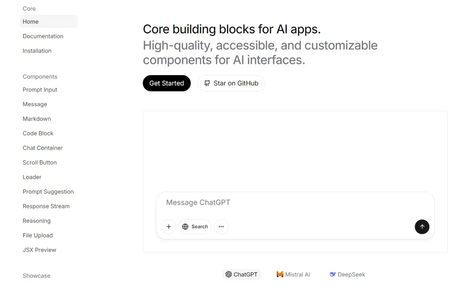Click the Message ChatGPT input field
This screenshot has width=455, height=293.
click(x=267, y=202)
